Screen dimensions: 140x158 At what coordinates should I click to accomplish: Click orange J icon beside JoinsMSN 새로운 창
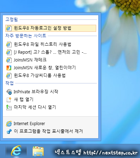tap(9, 68)
